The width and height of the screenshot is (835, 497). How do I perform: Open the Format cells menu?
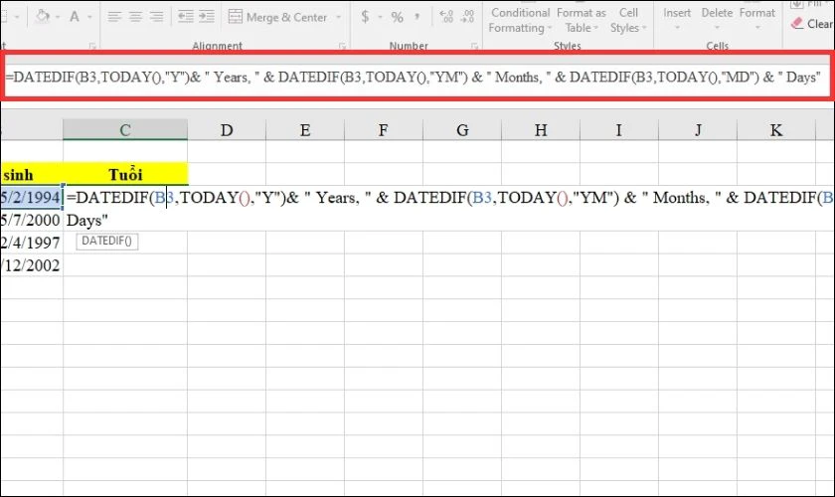pyautogui.click(x=757, y=18)
